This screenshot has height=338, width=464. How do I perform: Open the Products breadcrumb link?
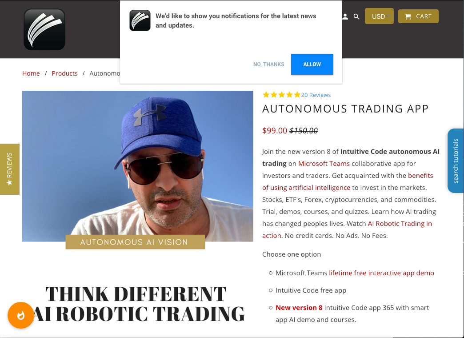click(x=64, y=73)
